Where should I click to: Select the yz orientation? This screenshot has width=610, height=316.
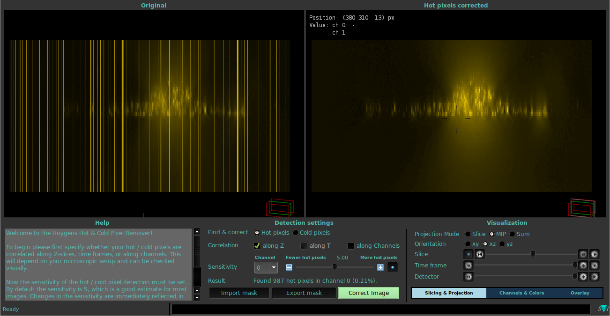coord(503,244)
